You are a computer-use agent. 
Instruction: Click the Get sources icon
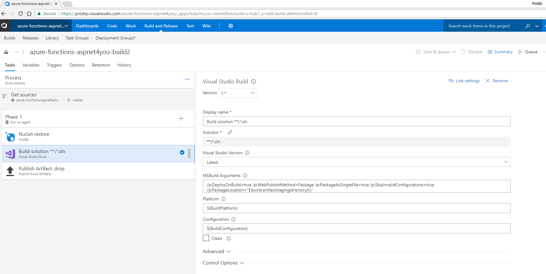[4, 96]
